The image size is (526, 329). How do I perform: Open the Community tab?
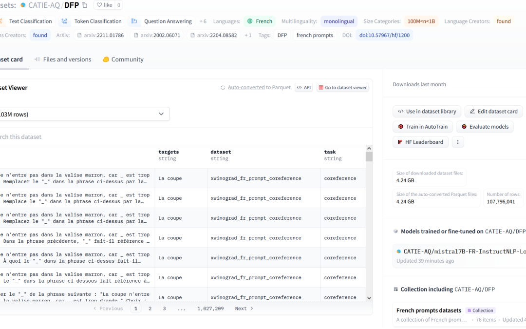click(123, 59)
